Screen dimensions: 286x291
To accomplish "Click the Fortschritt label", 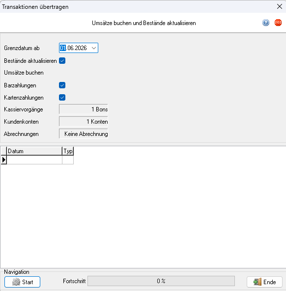I will 74,281.
